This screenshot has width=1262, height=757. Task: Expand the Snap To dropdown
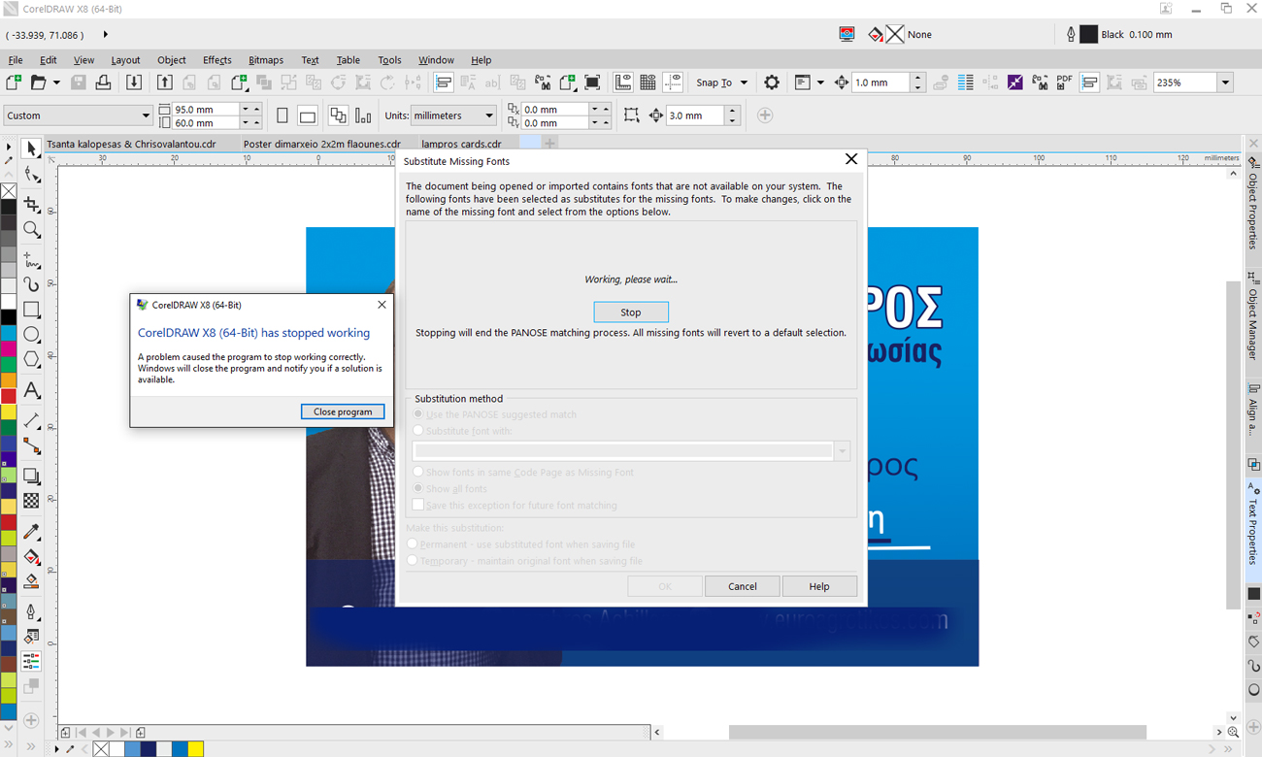(x=744, y=82)
